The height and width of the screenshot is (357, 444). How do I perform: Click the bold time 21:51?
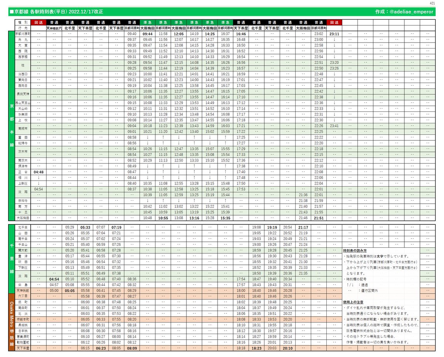point(319,218)
